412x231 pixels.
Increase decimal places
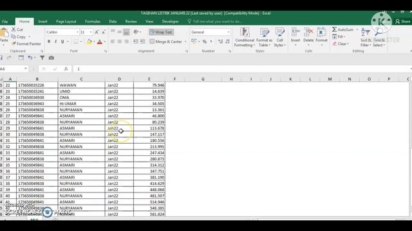coord(220,42)
